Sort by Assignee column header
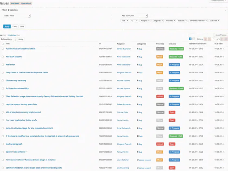 [121, 44]
